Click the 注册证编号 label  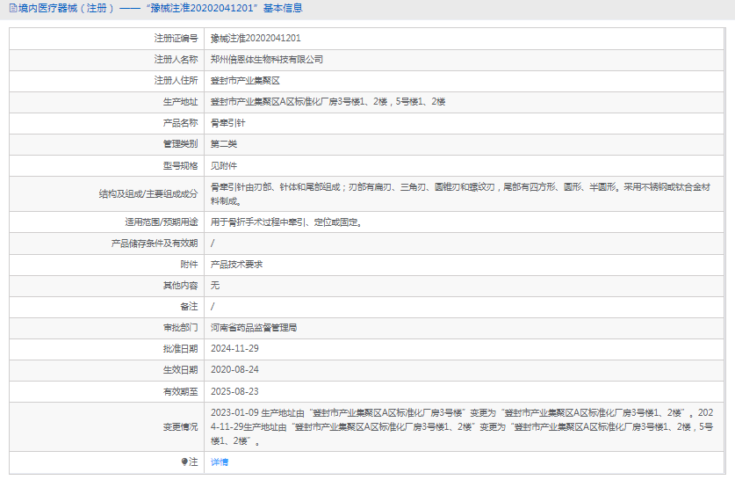coord(177,38)
